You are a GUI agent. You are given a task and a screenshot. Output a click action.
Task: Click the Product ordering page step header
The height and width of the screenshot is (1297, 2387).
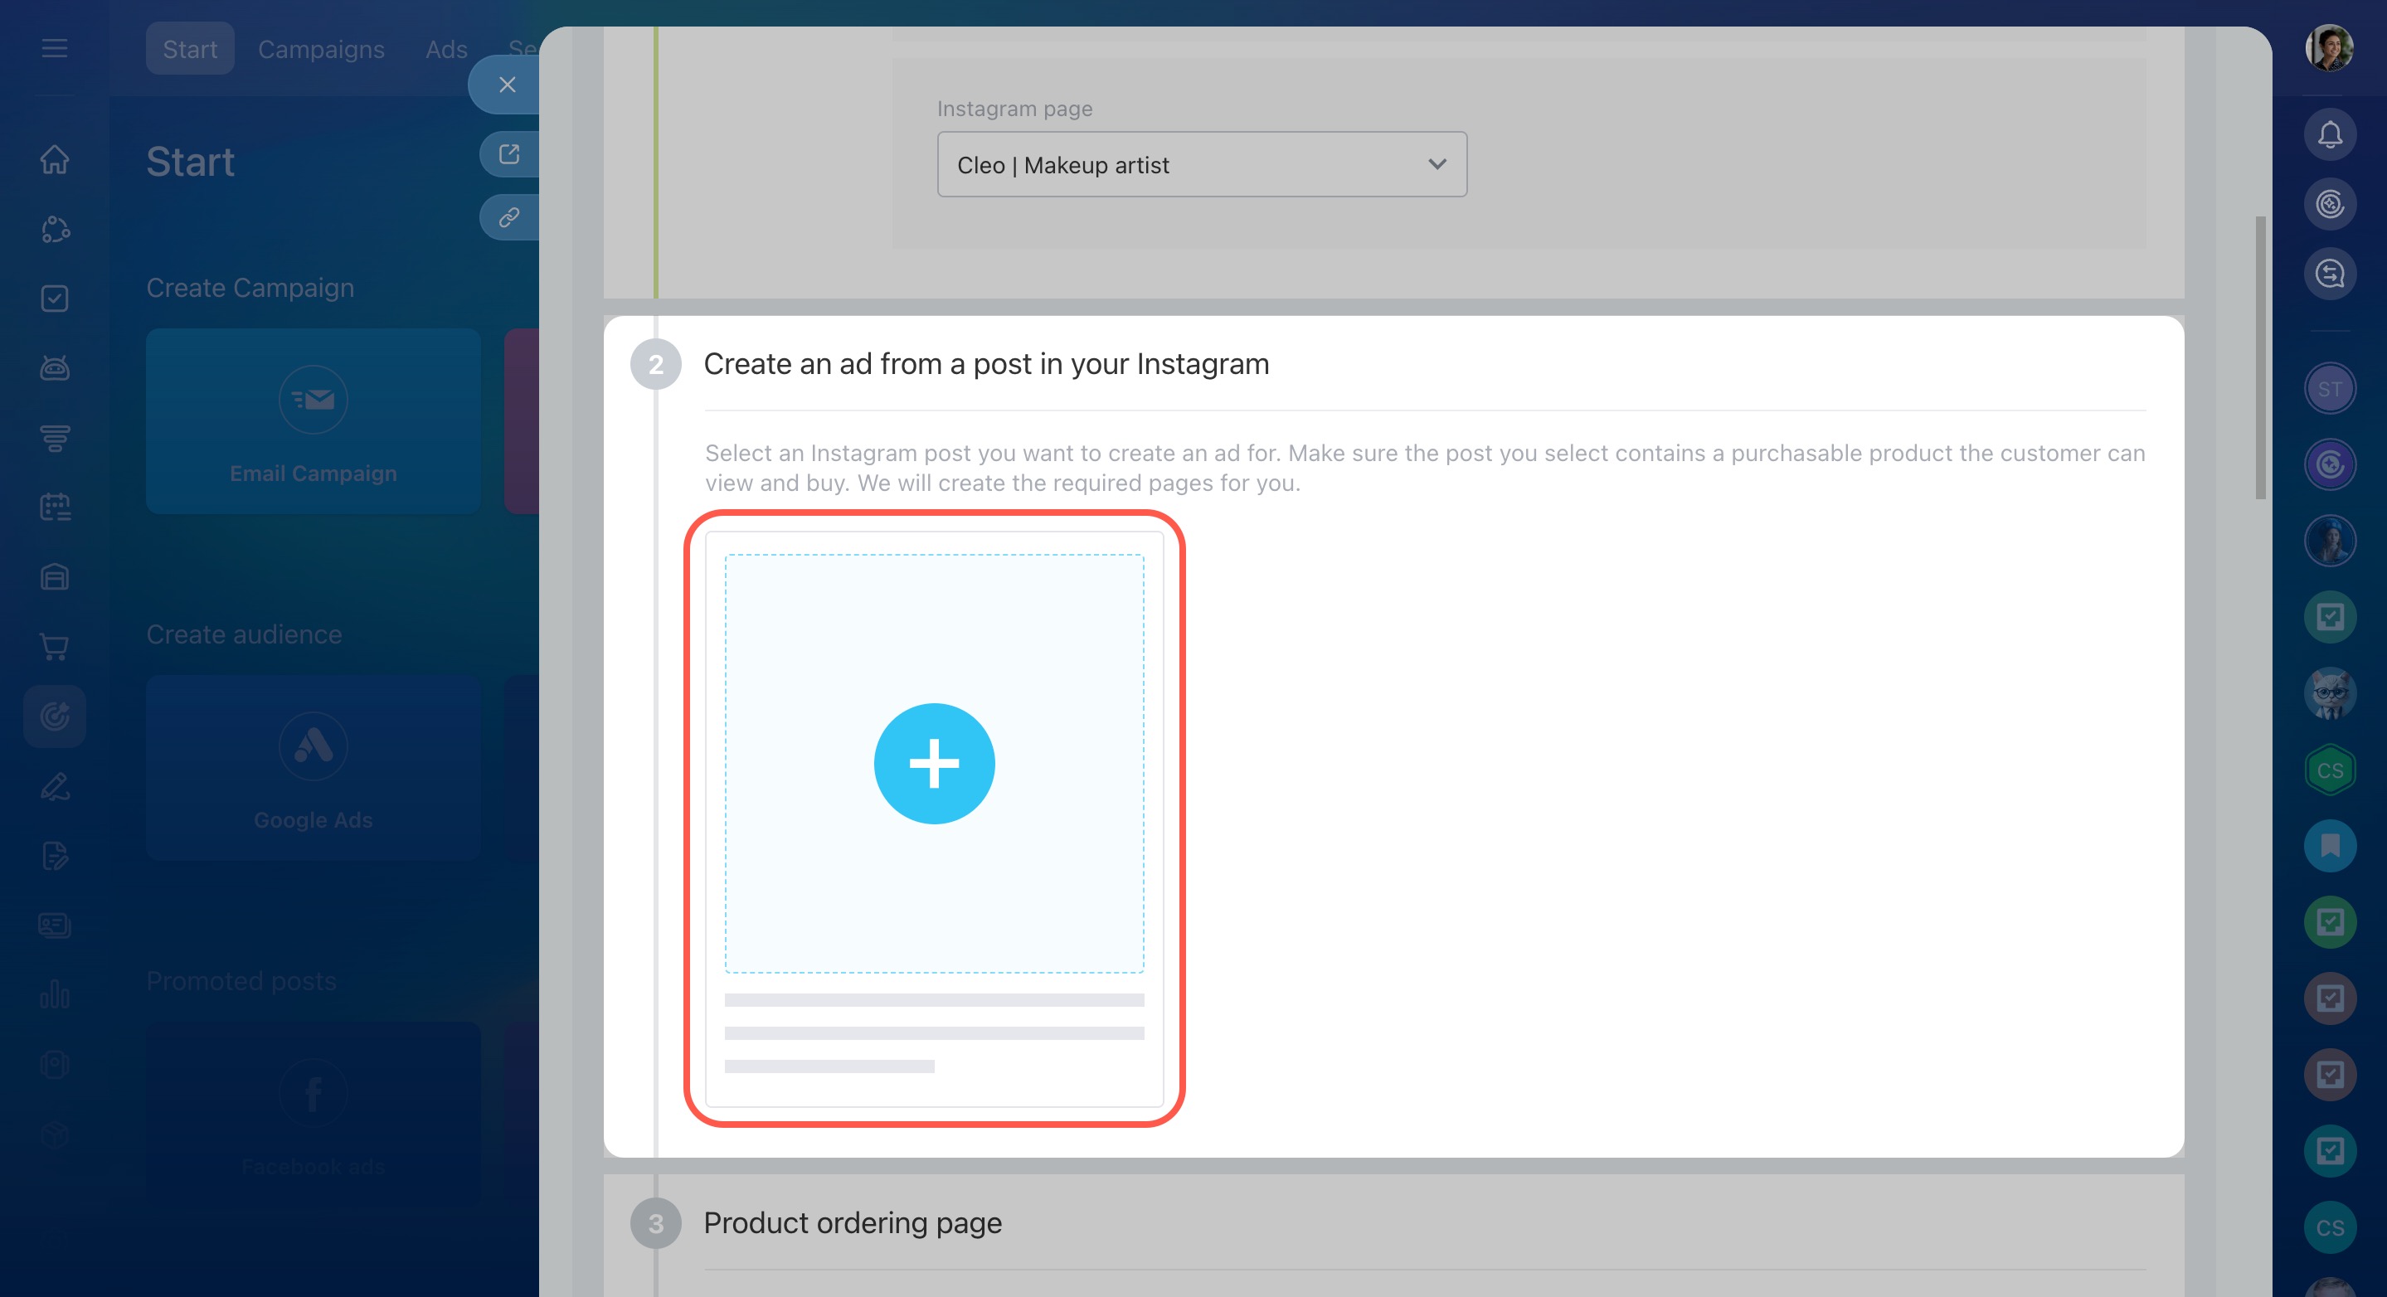click(x=853, y=1223)
